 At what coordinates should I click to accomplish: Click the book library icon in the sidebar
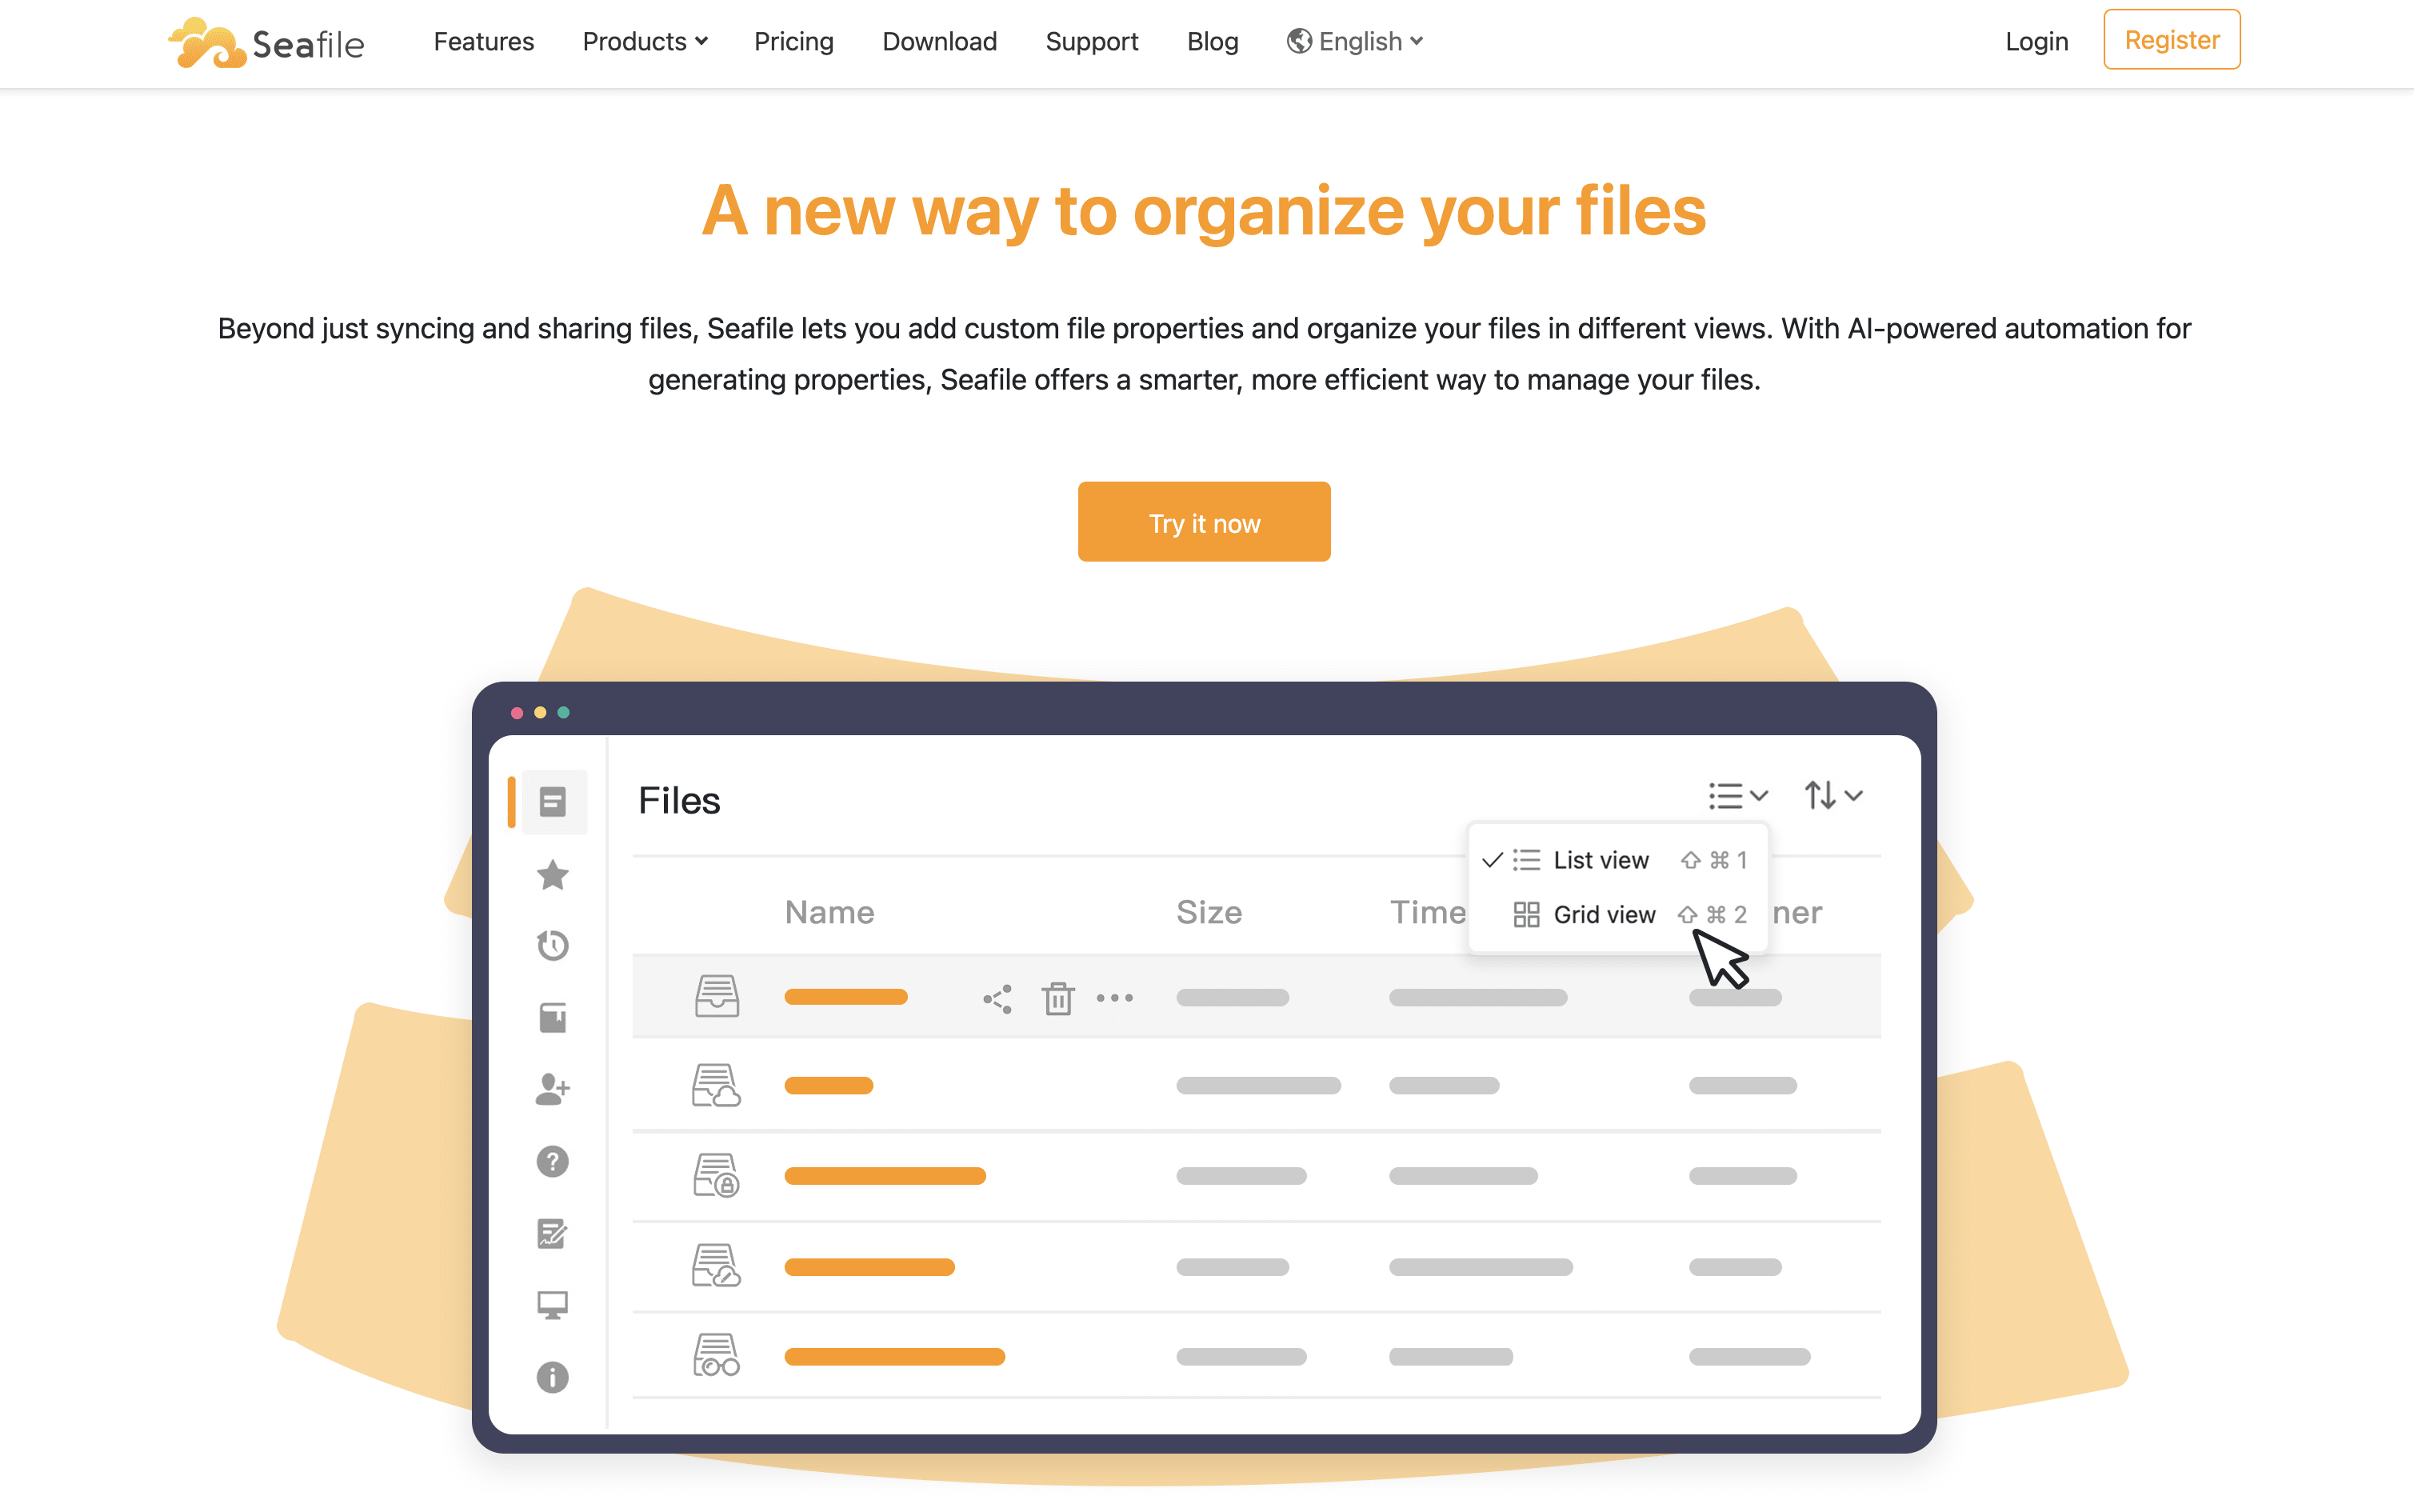(x=553, y=1017)
